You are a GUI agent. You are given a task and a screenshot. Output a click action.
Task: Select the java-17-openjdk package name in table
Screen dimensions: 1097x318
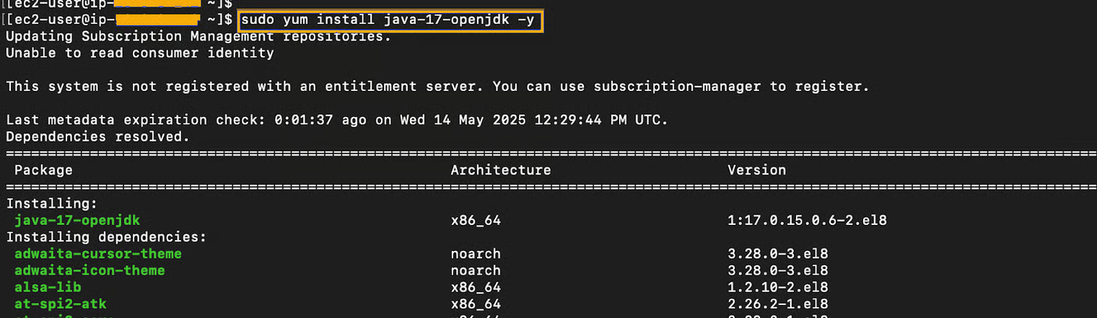coord(77,220)
